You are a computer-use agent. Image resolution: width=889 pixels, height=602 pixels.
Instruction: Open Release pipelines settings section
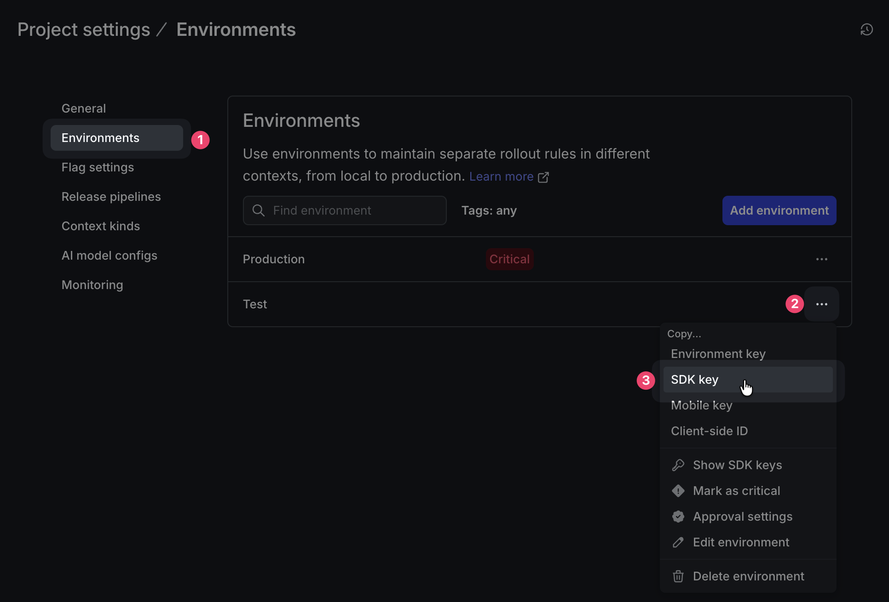(x=111, y=197)
